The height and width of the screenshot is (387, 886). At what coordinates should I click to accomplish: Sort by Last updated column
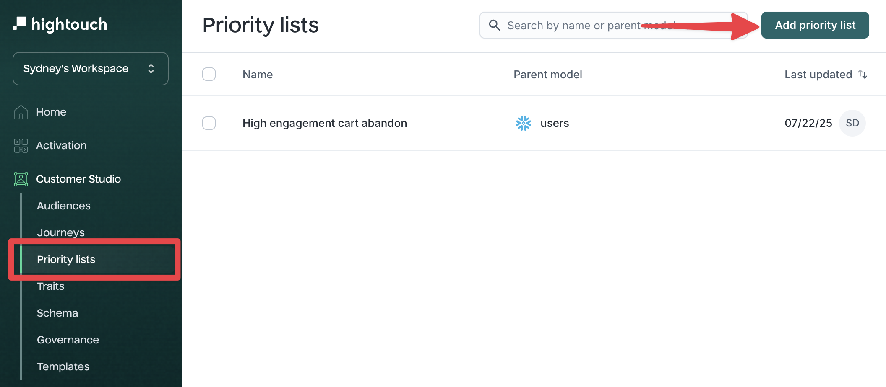pos(818,75)
